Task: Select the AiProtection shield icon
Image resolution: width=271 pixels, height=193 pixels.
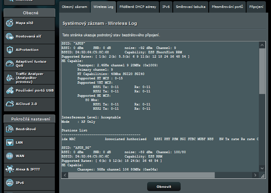Action: tap(9, 50)
